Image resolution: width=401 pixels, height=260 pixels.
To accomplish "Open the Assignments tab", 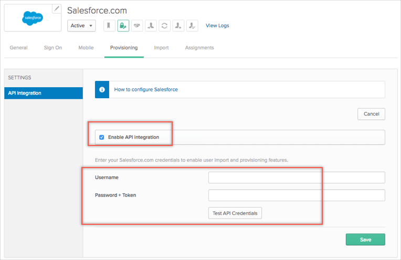I will [199, 48].
